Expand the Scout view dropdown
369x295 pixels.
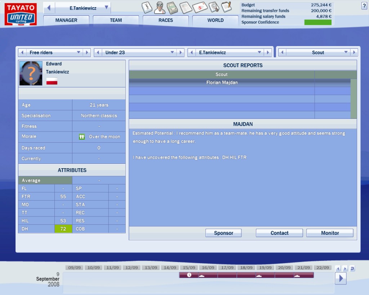click(x=346, y=53)
